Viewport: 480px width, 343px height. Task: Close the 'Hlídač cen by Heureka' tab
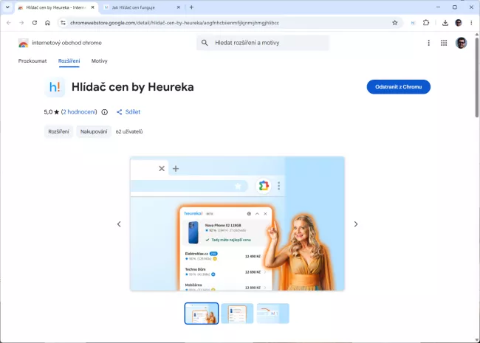coord(93,7)
